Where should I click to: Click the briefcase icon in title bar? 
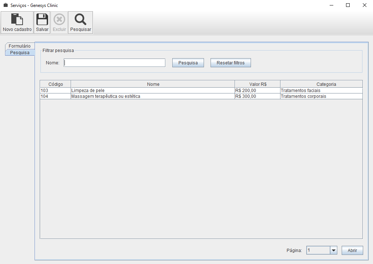[5, 5]
